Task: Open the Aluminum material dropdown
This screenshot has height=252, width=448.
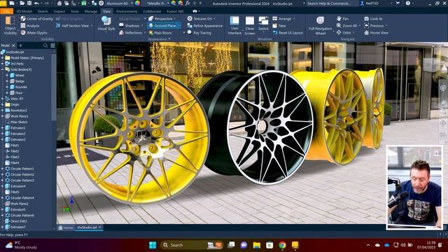Action: [x=132, y=3]
